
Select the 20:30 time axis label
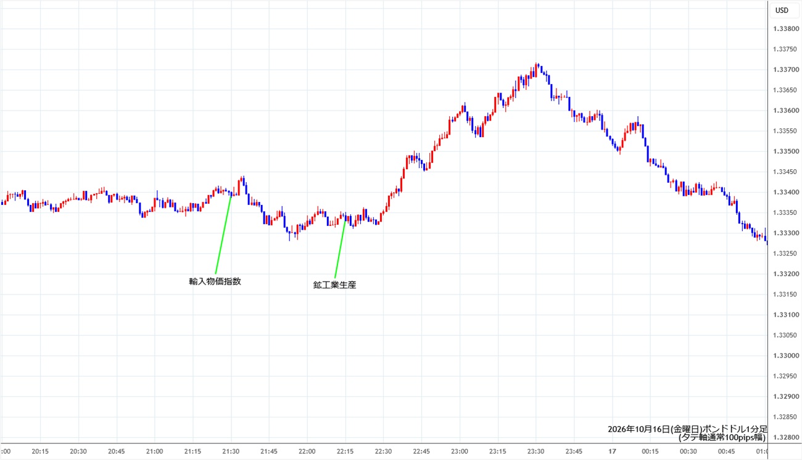click(78, 451)
